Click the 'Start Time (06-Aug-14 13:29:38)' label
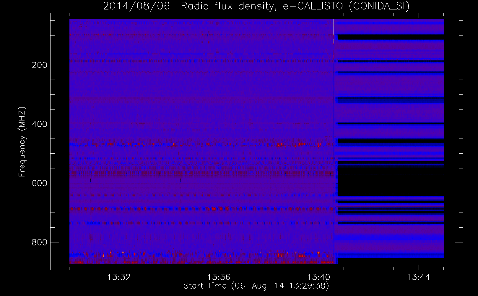Image resolution: width=478 pixels, height=296 pixels. (x=256, y=286)
